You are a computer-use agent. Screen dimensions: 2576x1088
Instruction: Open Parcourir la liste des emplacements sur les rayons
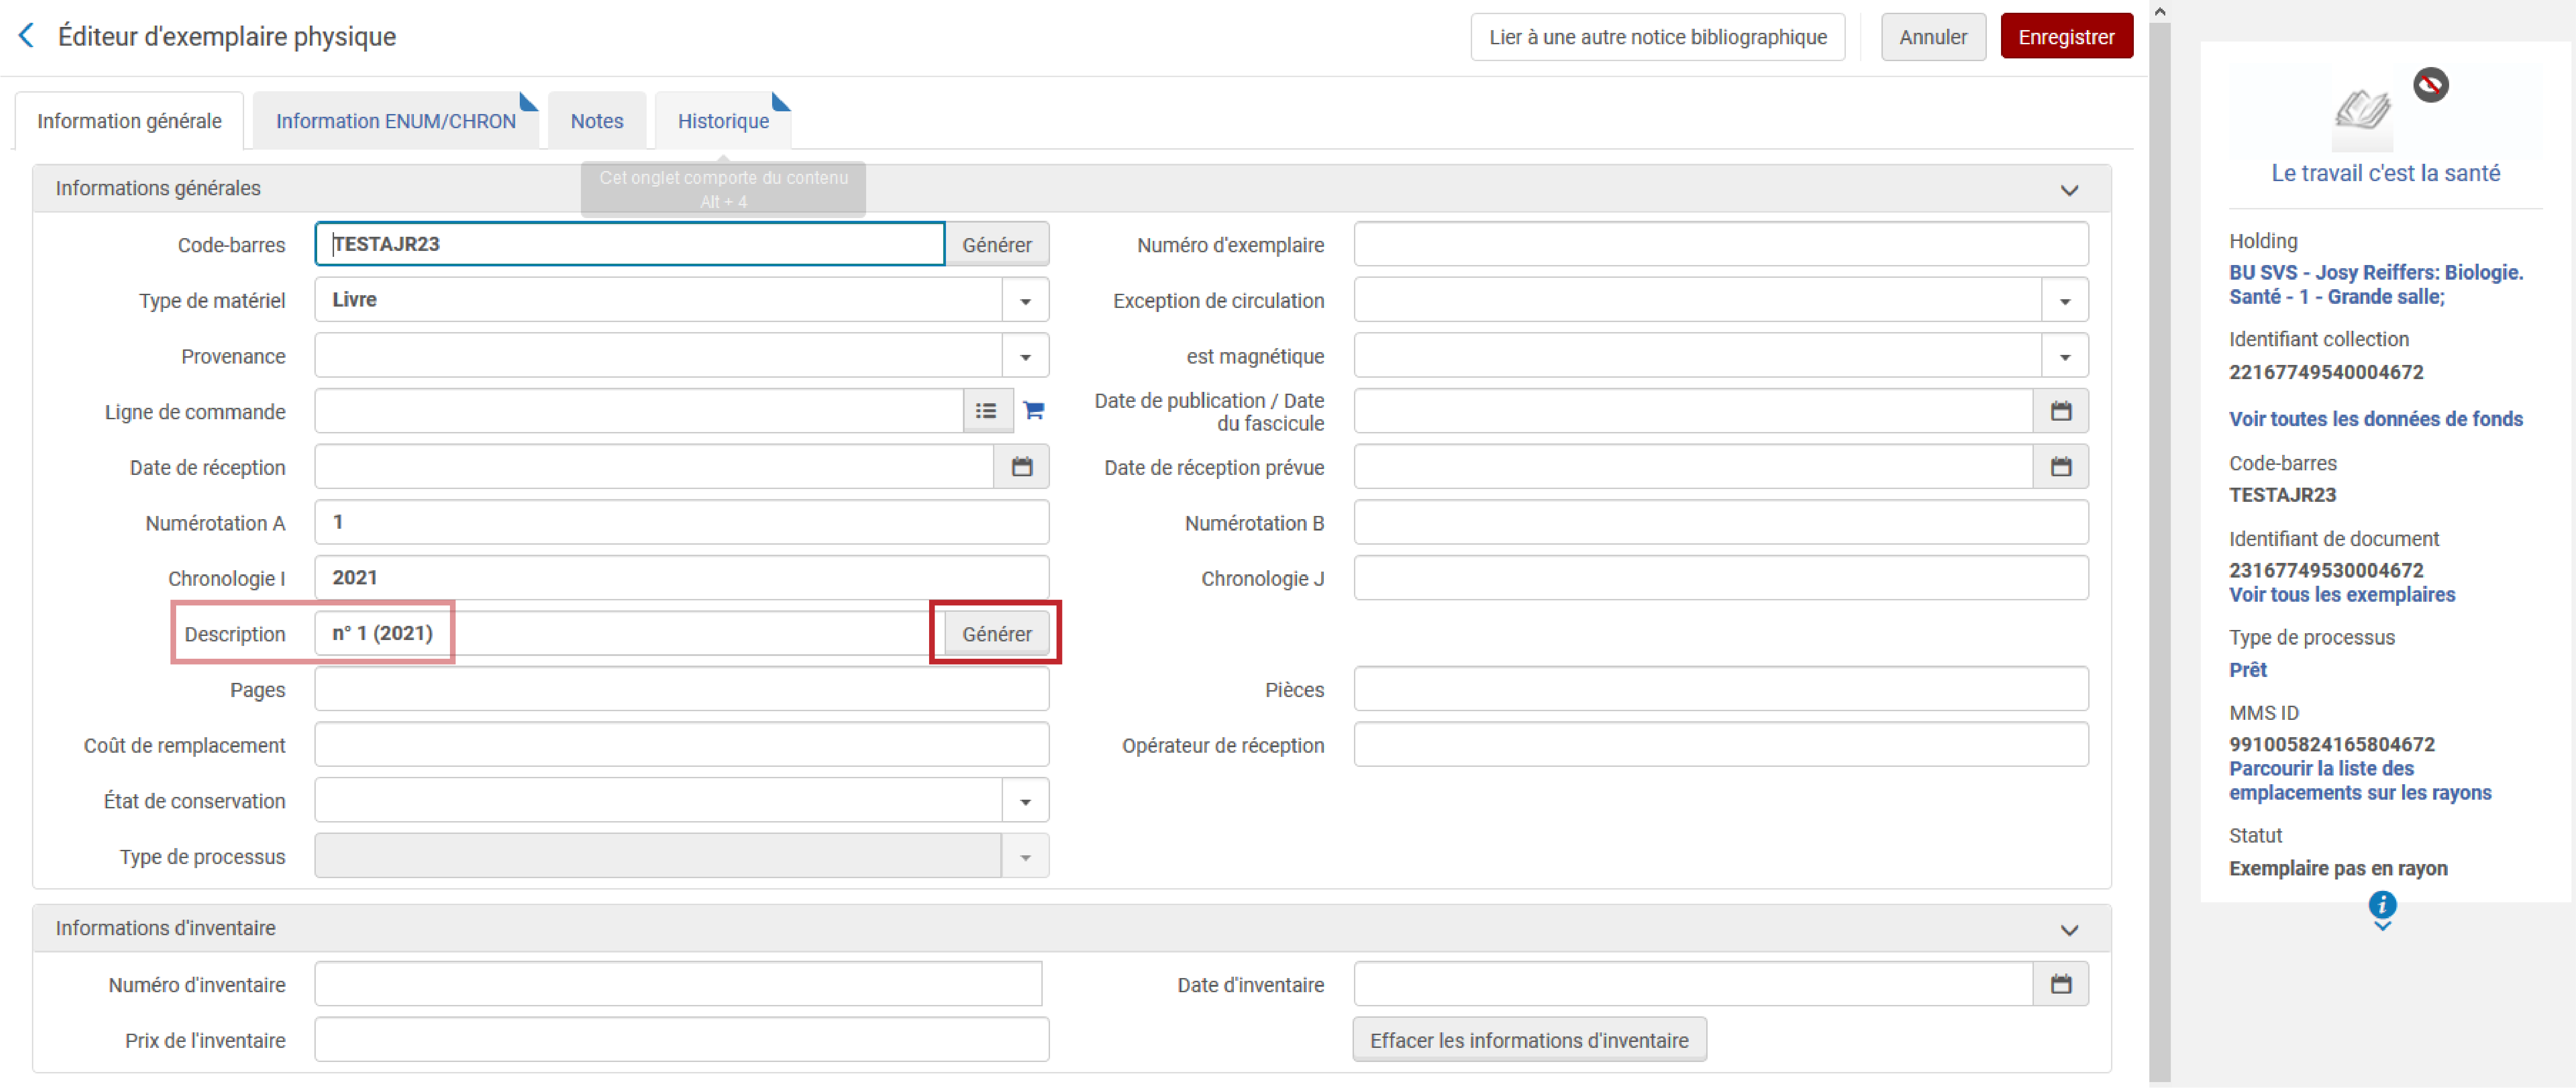2360,781
